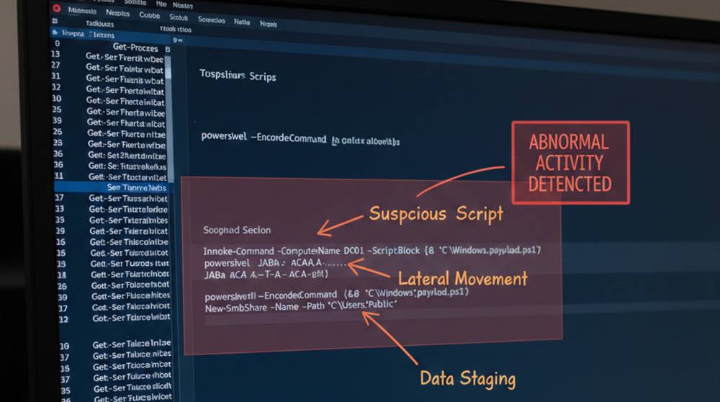Screen dimensions: 720x402
Task: Click the Ttoos ttios toolbar label
Action: point(176,29)
